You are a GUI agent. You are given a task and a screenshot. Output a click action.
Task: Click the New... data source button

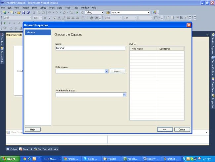[x=117, y=71]
